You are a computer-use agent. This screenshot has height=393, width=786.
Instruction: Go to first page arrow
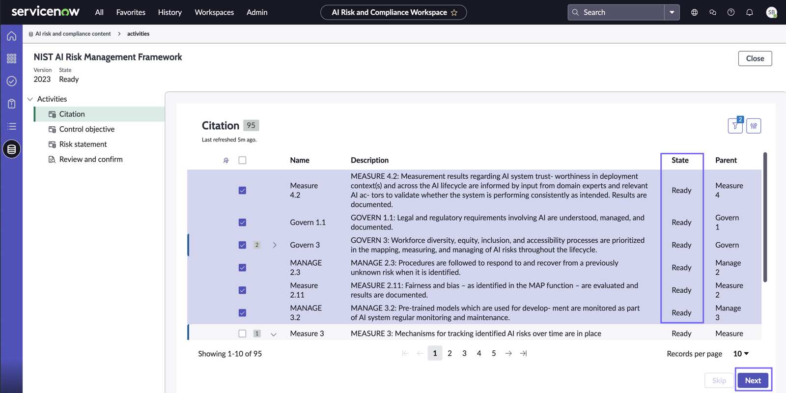[x=405, y=353]
